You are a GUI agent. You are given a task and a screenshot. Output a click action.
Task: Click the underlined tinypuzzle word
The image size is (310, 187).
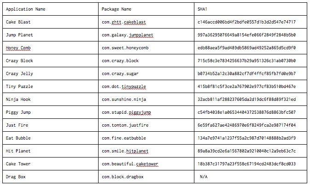[x=134, y=87]
